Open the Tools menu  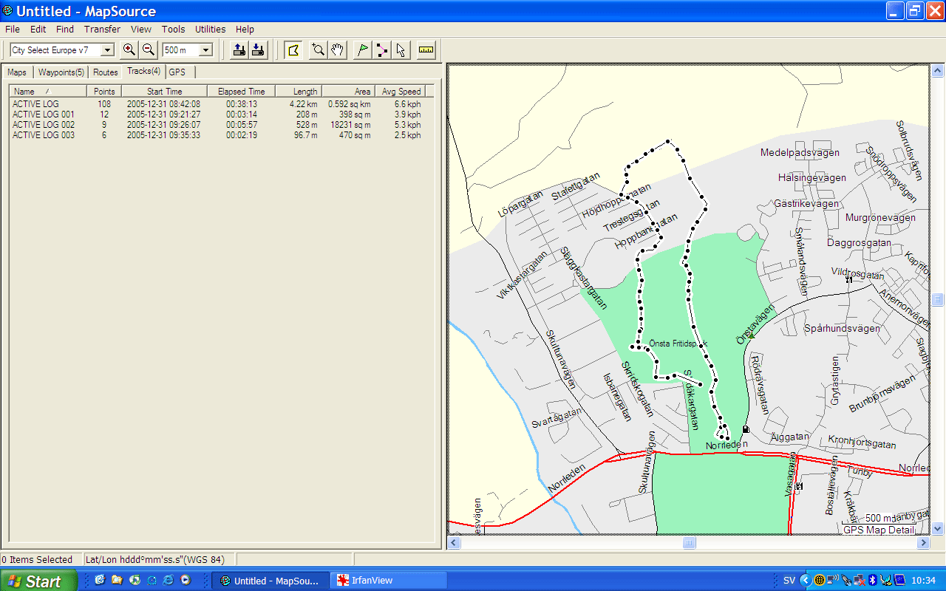click(174, 30)
